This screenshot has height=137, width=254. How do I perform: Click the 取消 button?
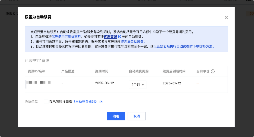tap(136, 116)
